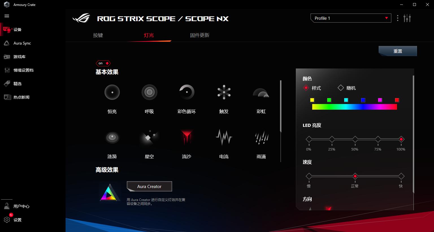
Task: Click the Armoury Crate logo in the title bar
Action: 7,5
